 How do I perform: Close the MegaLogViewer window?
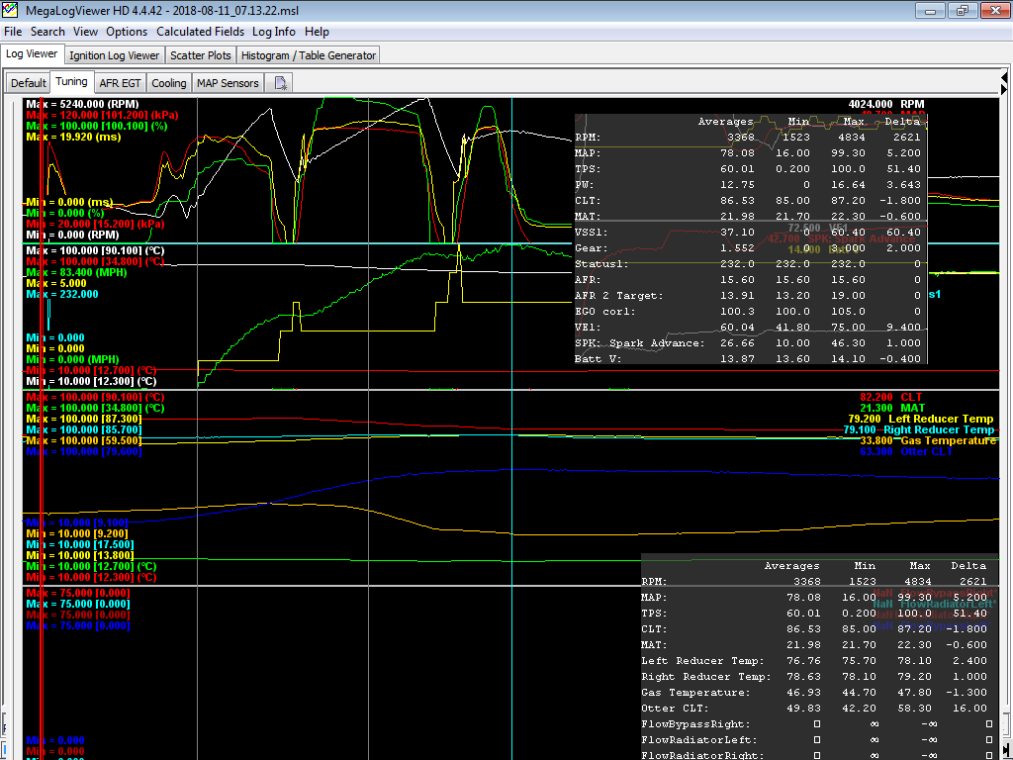pyautogui.click(x=995, y=10)
